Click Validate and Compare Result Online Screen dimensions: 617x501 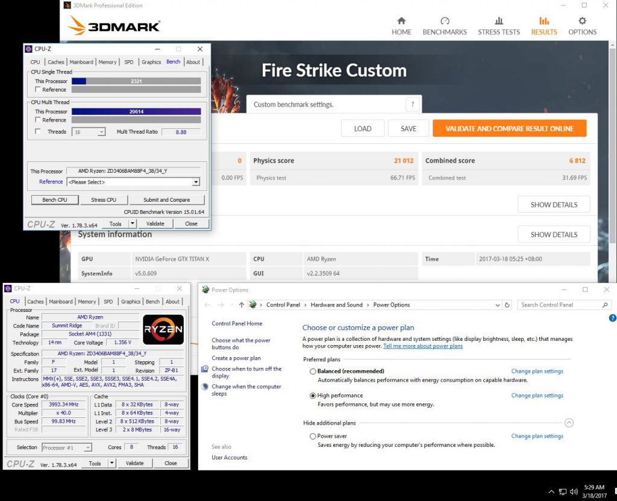pos(510,129)
